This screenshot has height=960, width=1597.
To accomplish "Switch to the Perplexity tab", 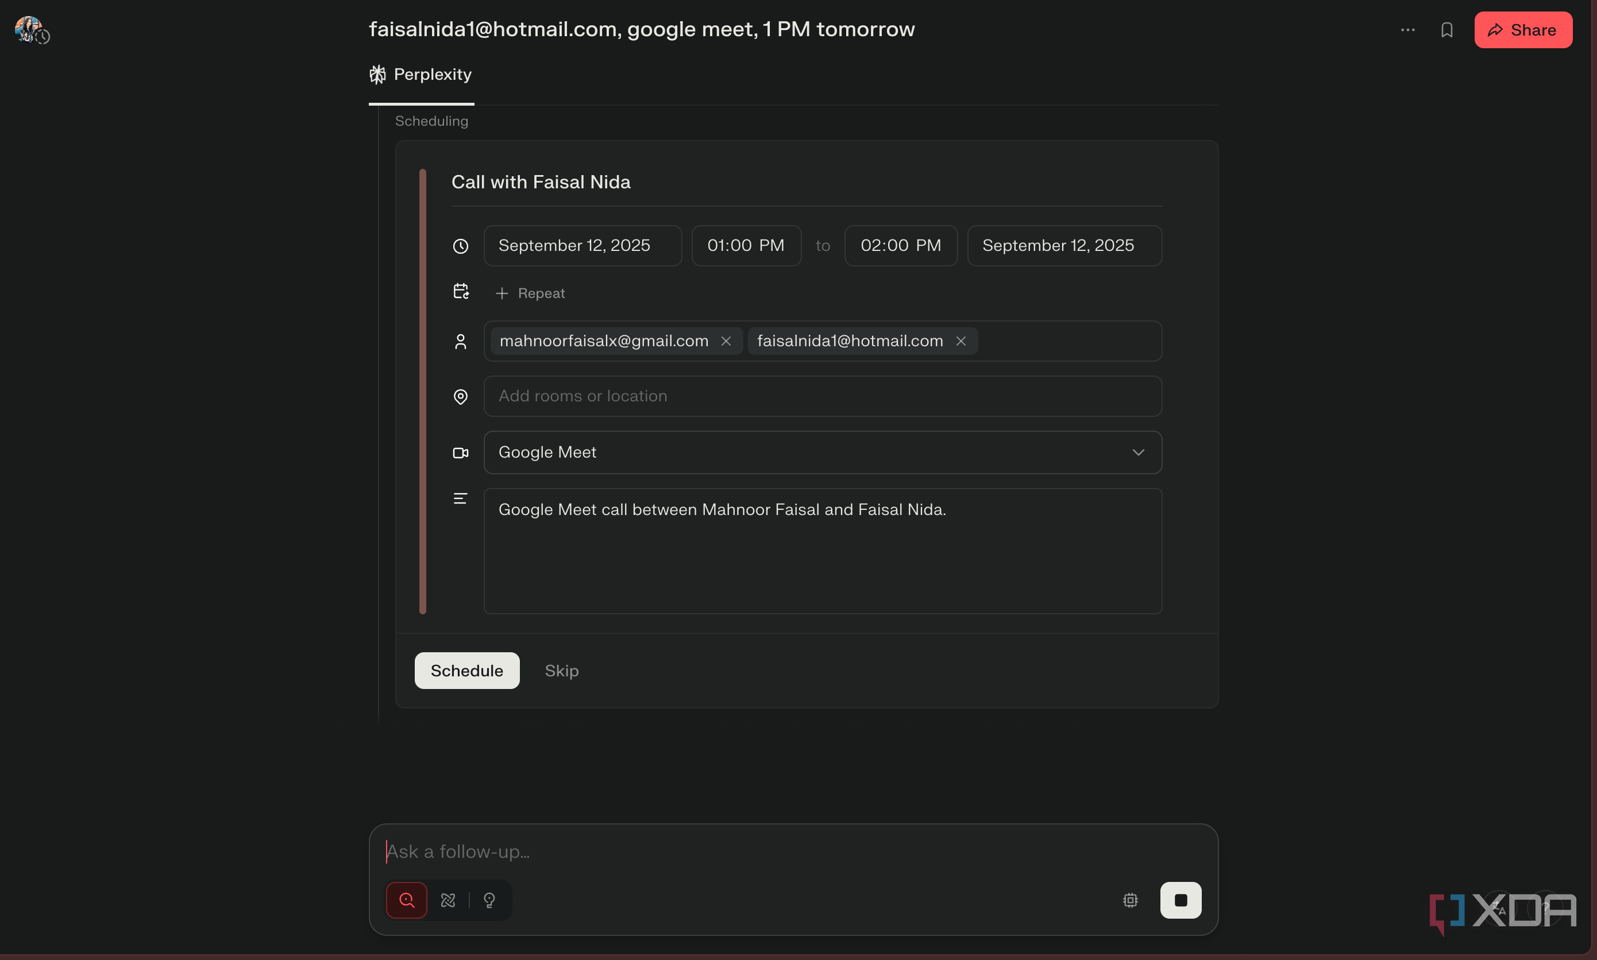I will pos(421,75).
